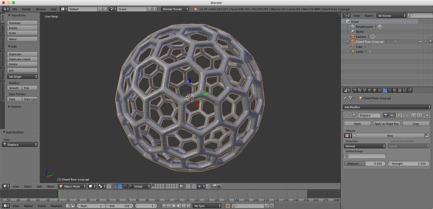This screenshot has width=433, height=209.
Task: Open the Object Data triangle tab in properties
Action: pyautogui.click(x=390, y=90)
